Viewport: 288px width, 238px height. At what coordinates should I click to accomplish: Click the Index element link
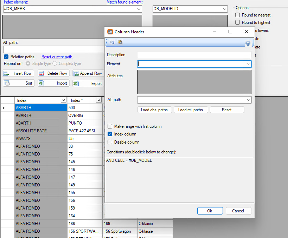16,2
